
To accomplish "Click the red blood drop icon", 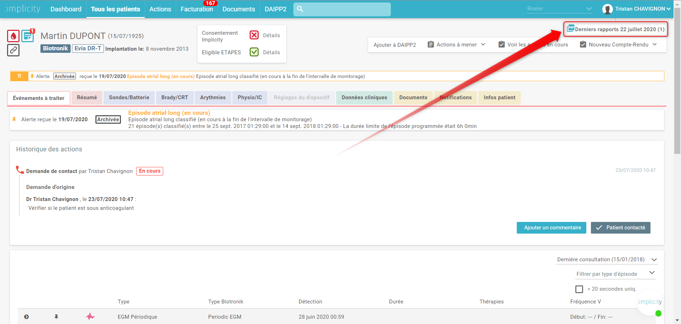I will (x=13, y=36).
